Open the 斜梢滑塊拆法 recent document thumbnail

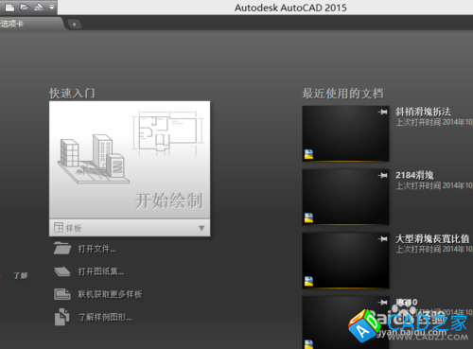click(345, 133)
